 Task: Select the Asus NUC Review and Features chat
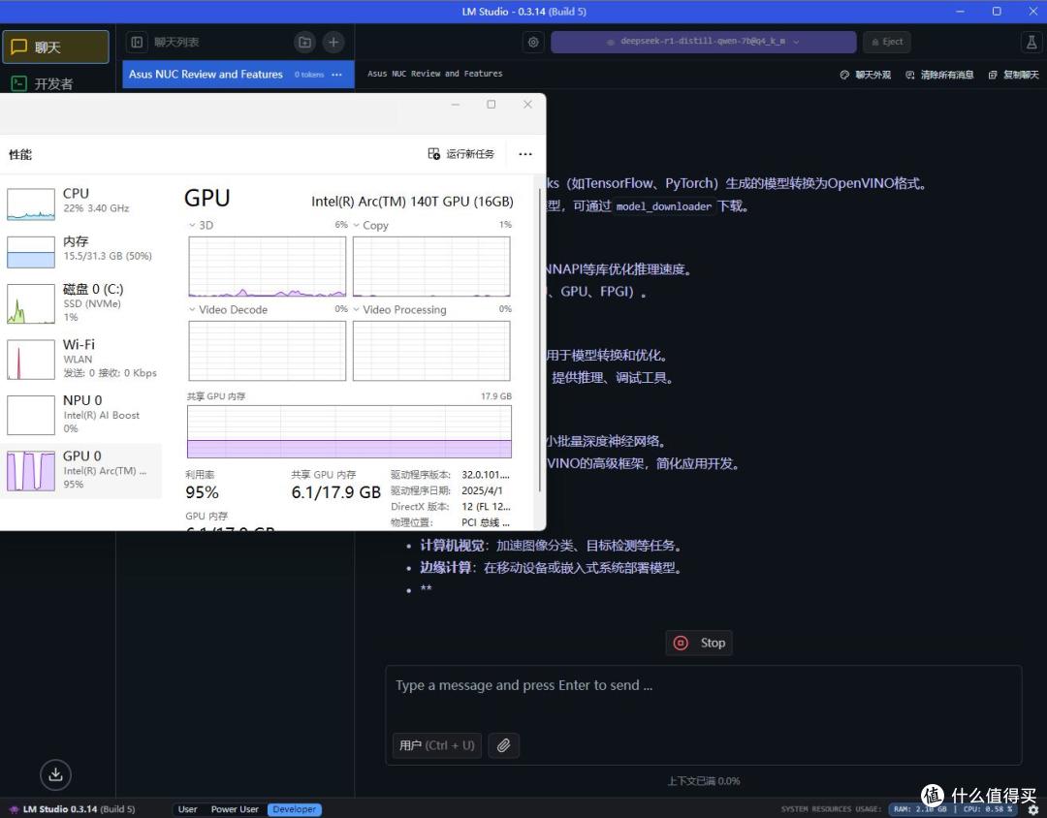tap(238, 74)
